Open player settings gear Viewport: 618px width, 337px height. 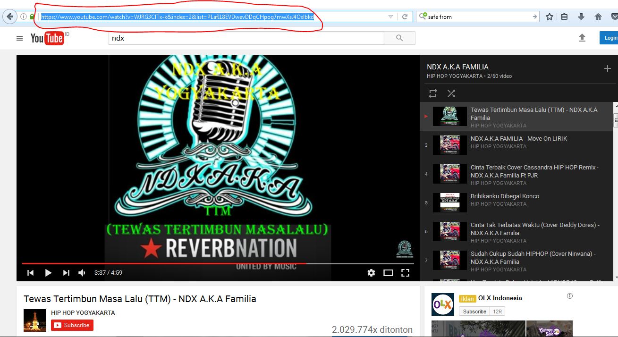click(372, 272)
